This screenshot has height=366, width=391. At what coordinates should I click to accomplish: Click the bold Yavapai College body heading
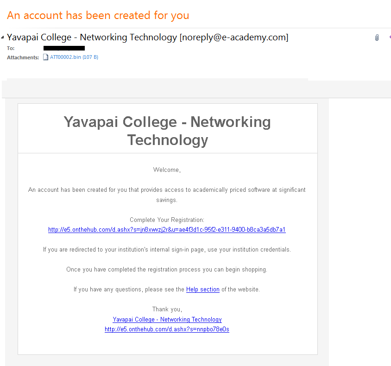[x=167, y=131]
